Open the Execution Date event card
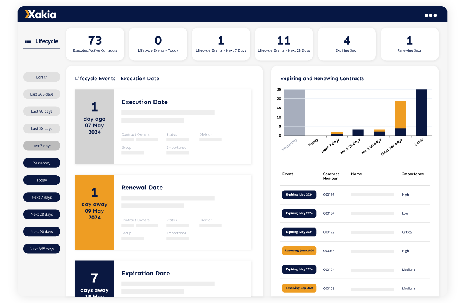This screenshot has height=303, width=465. [x=163, y=126]
